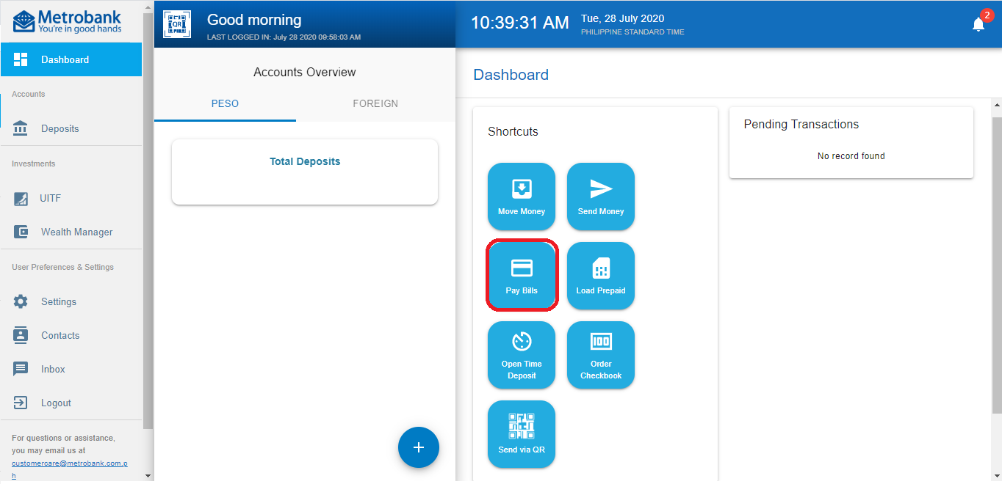The height and width of the screenshot is (484, 1002).
Task: Click the 'Investments' section label
Action: tap(33, 164)
